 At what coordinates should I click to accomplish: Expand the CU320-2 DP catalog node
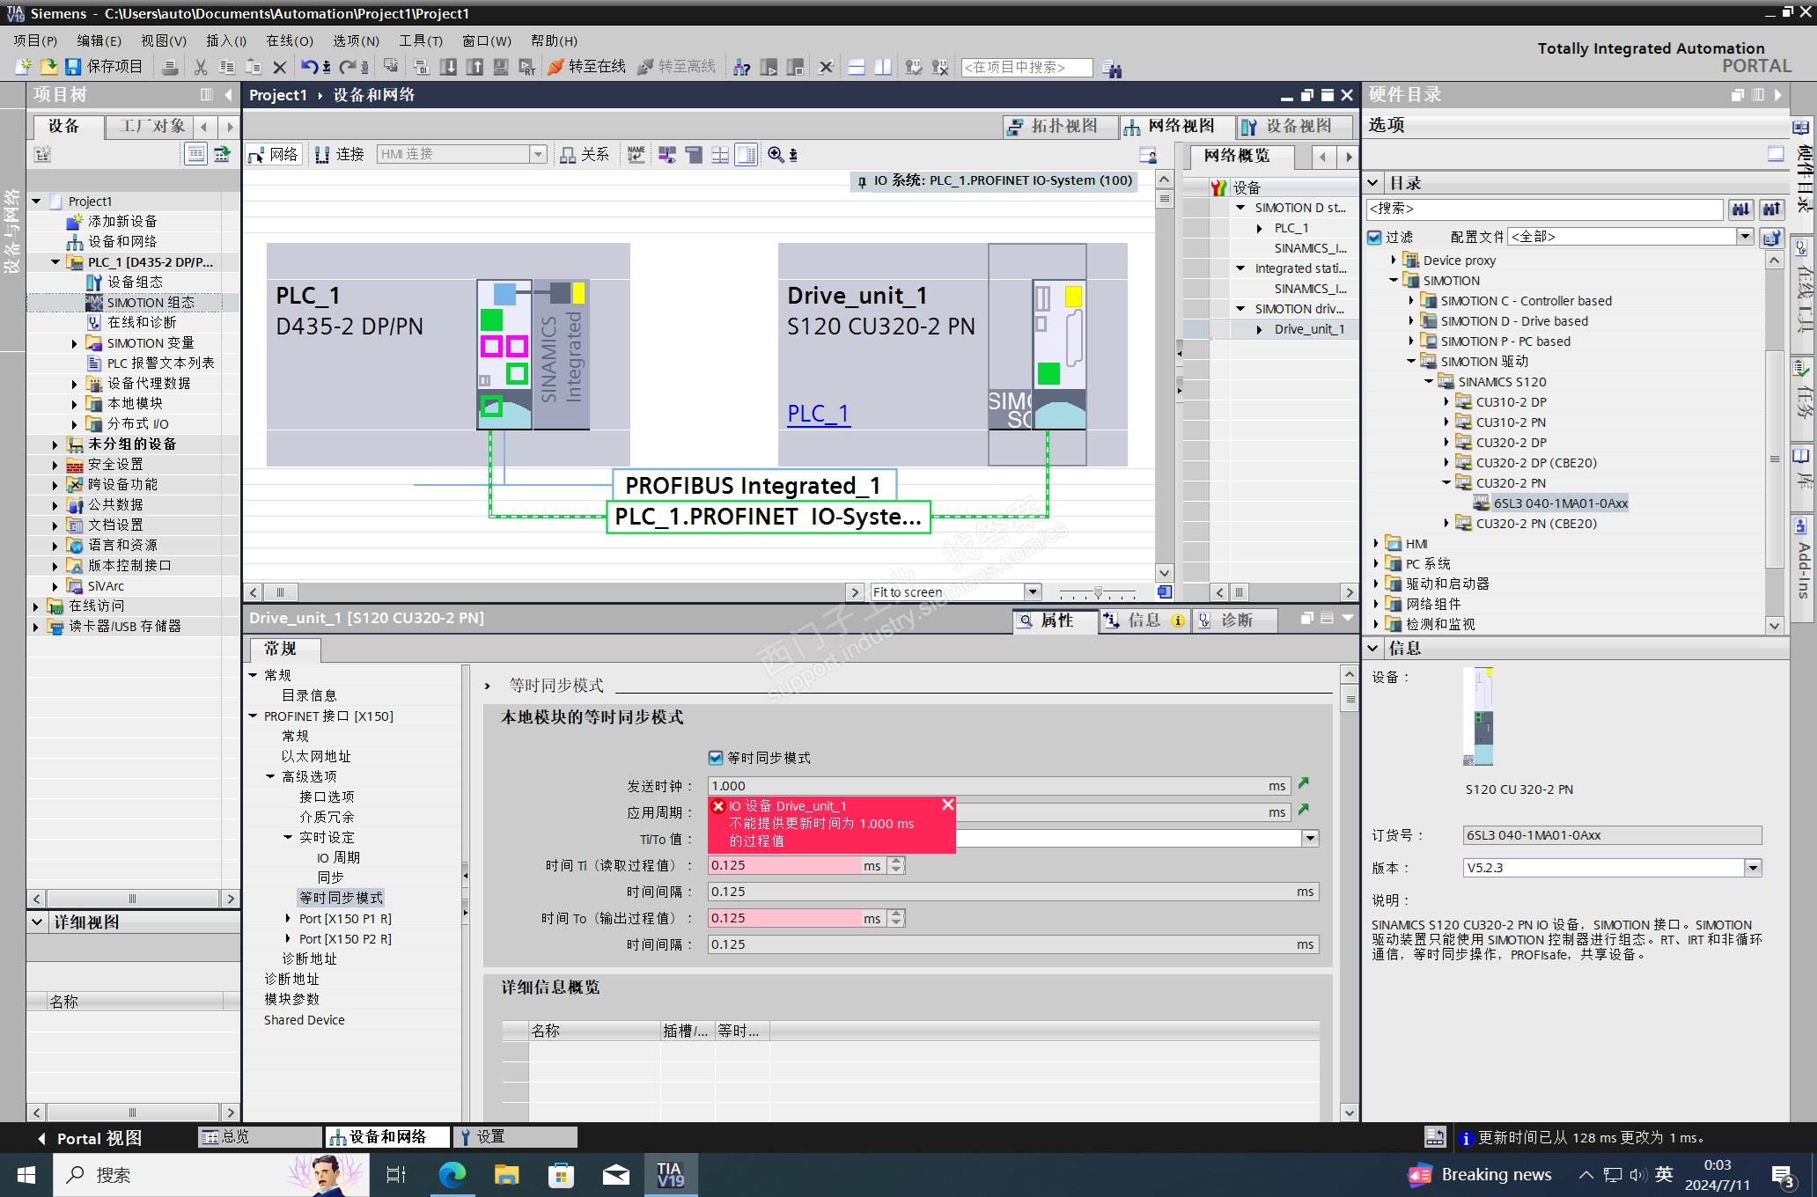click(x=1446, y=443)
